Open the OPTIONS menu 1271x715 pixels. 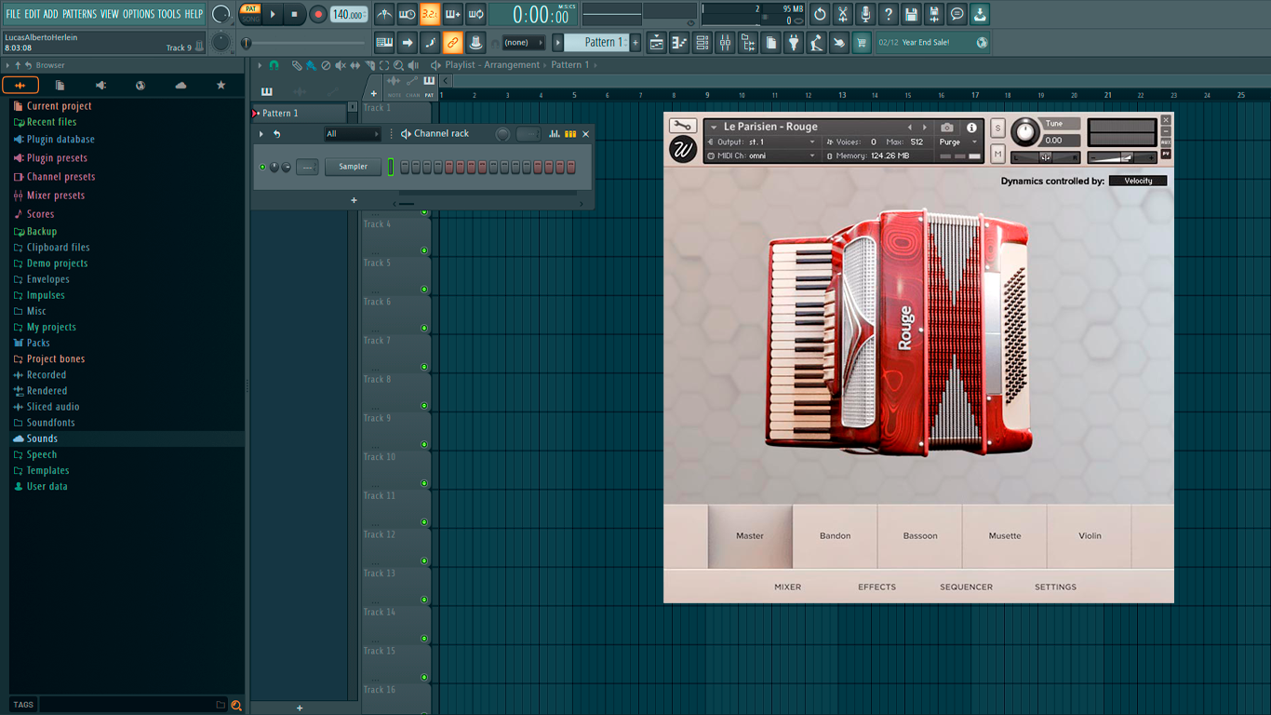point(139,14)
